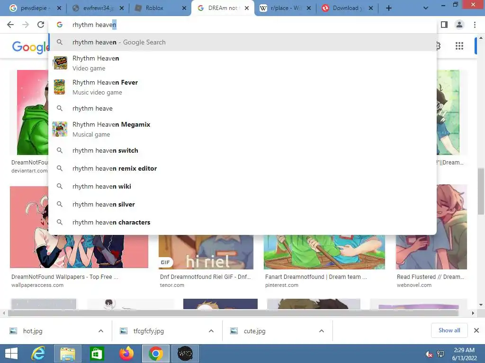Select 'rhythm heaven switch' suggestion
The width and height of the screenshot is (485, 363).
(x=243, y=150)
